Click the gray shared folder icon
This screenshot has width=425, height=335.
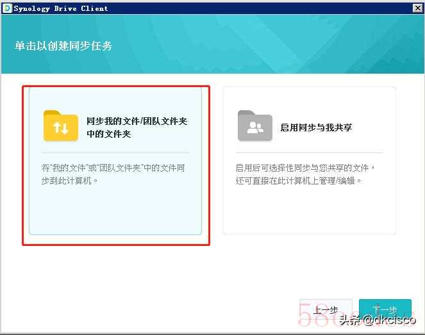(x=254, y=126)
